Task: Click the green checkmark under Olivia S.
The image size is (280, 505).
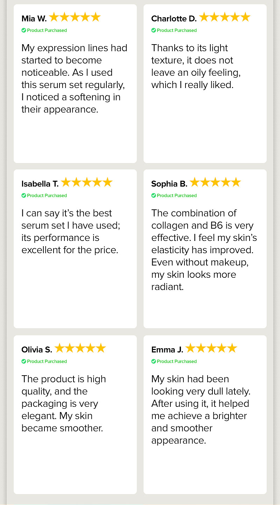Action: click(24, 362)
